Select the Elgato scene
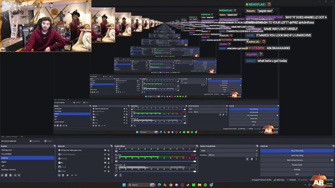 [x=27, y=162]
